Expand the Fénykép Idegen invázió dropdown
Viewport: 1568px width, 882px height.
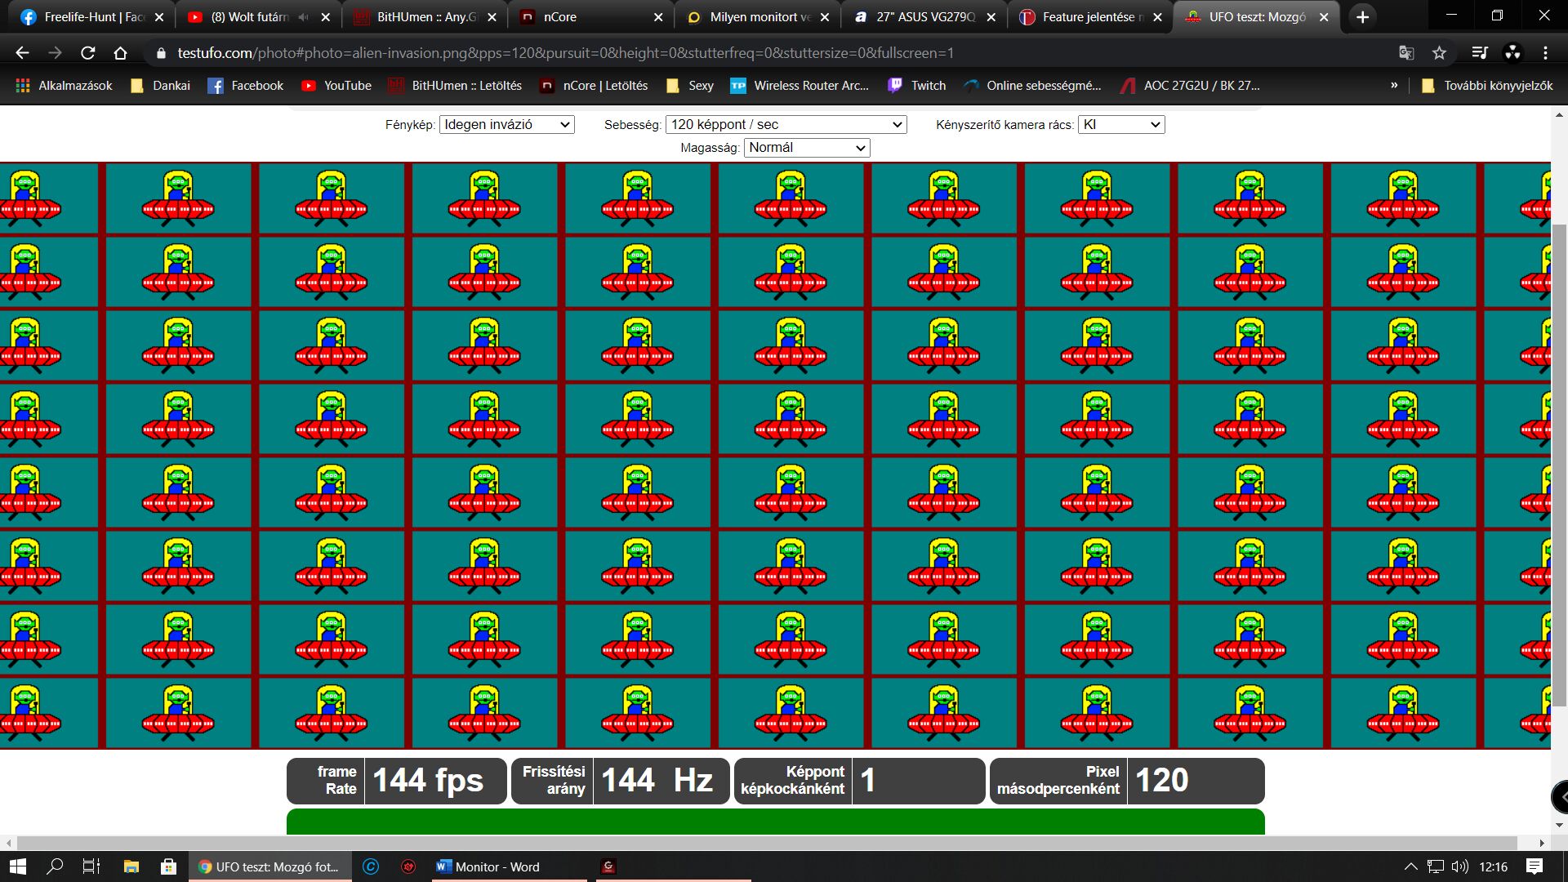click(506, 125)
